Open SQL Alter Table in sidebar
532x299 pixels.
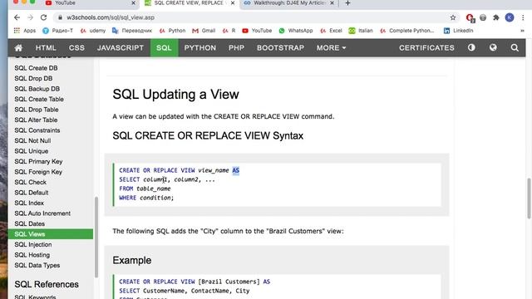pyautogui.click(x=36, y=120)
